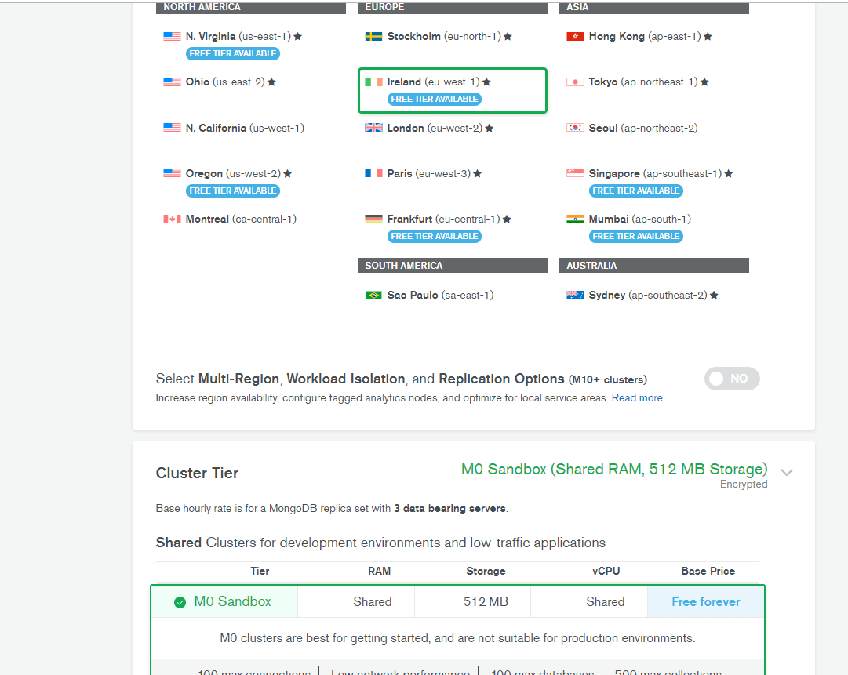Viewport: 848px width, 675px height.
Task: Click the Australia region header
Action: 654,265
